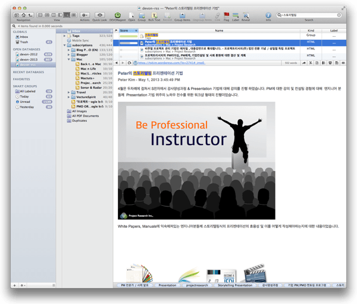Collapse the subscriptions folder
This screenshot has height=304, width=357.
[x=65, y=45]
